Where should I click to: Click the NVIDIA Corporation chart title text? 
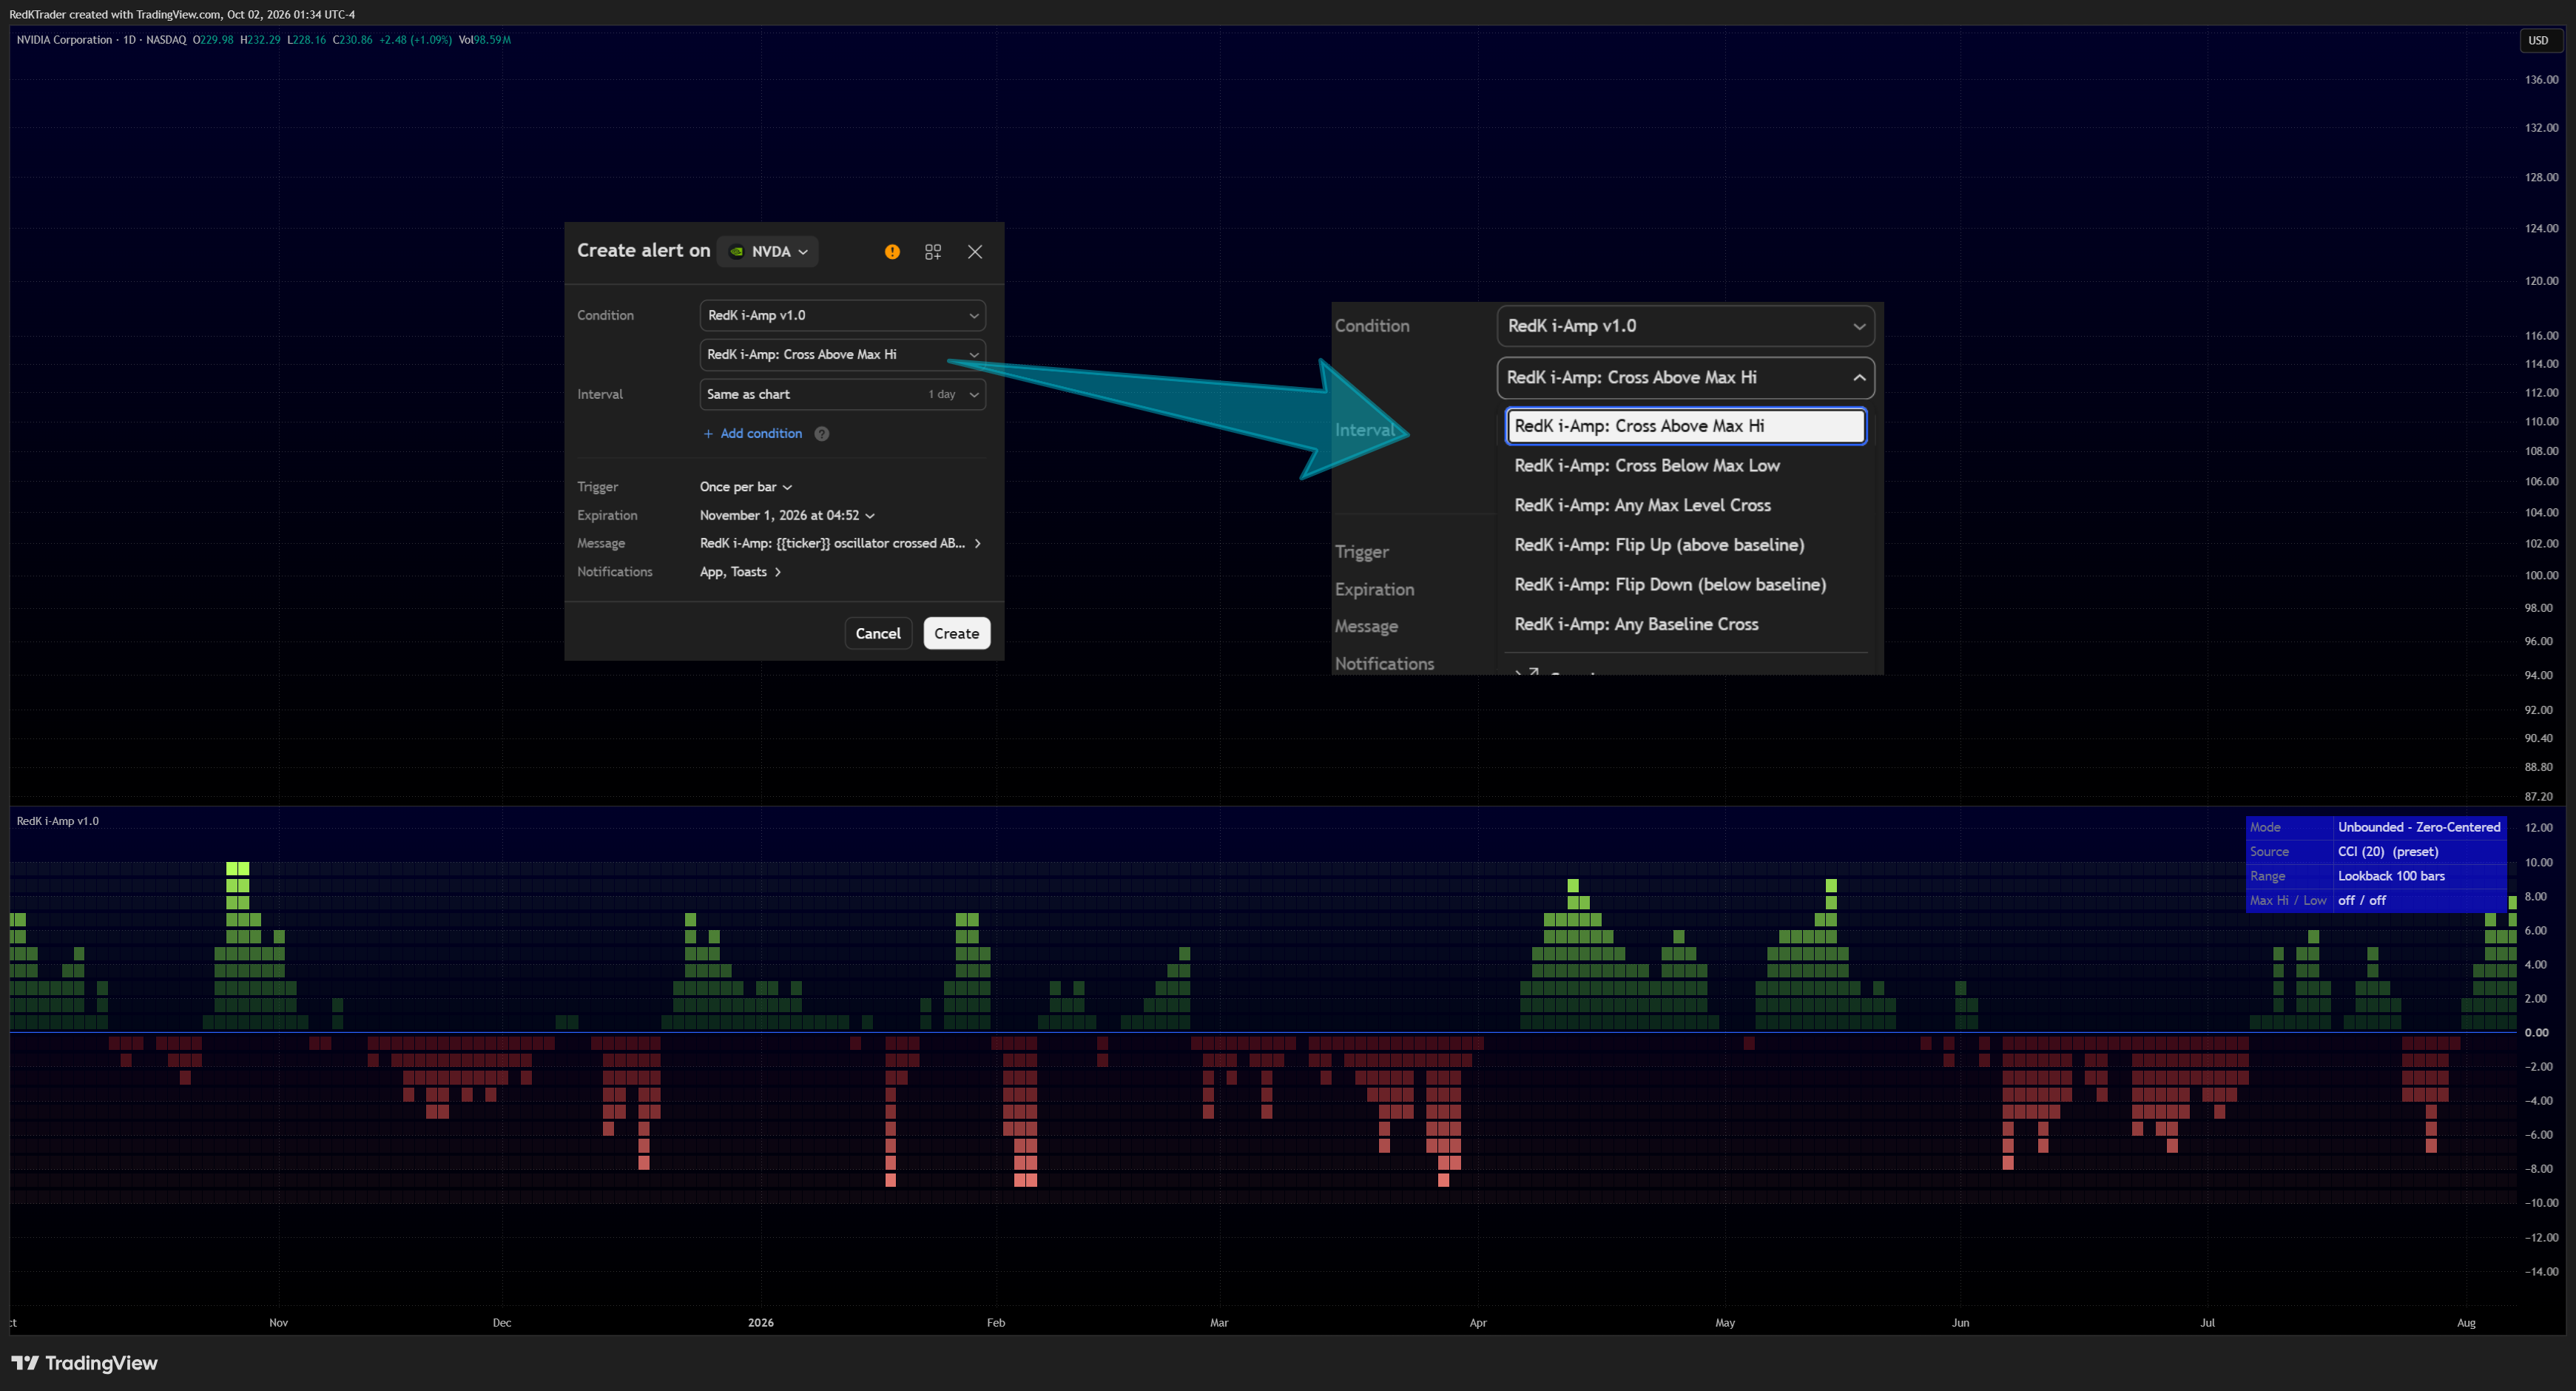[x=64, y=40]
